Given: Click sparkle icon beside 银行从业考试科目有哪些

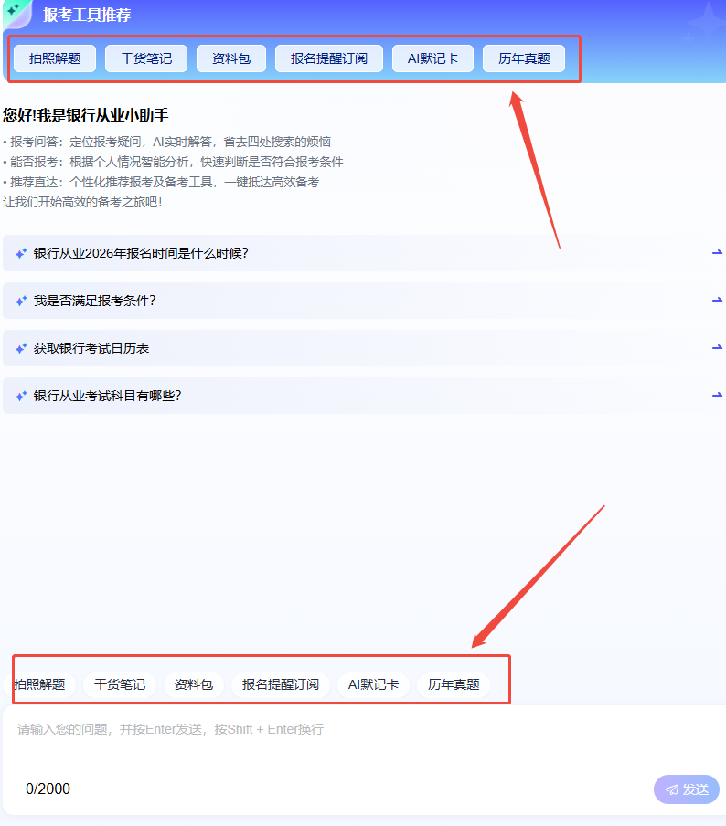Looking at the screenshot, I should 21,396.
